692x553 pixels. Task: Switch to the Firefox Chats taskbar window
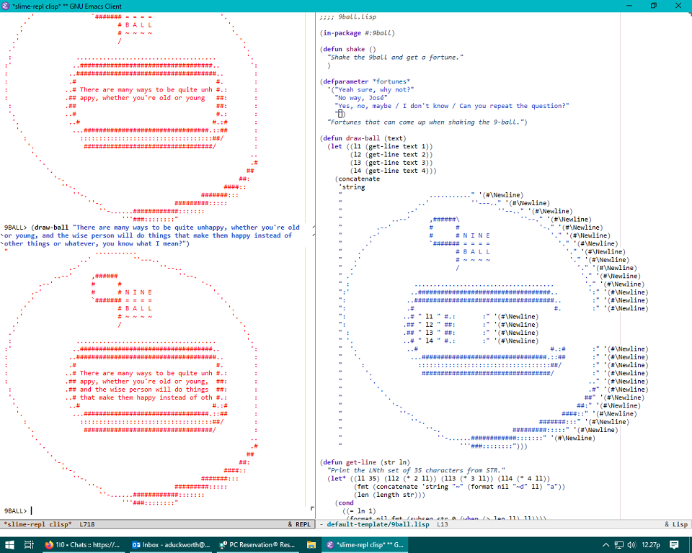(82, 544)
